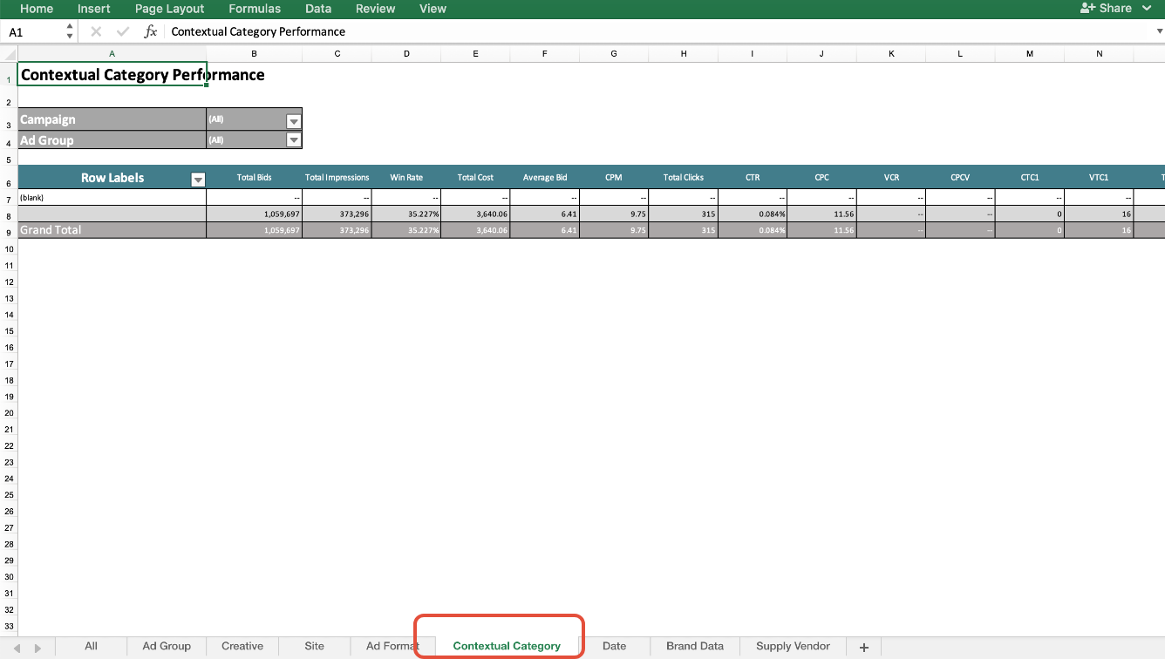Switch to the All sheet tab
The width and height of the screenshot is (1165, 659).
pos(91,646)
